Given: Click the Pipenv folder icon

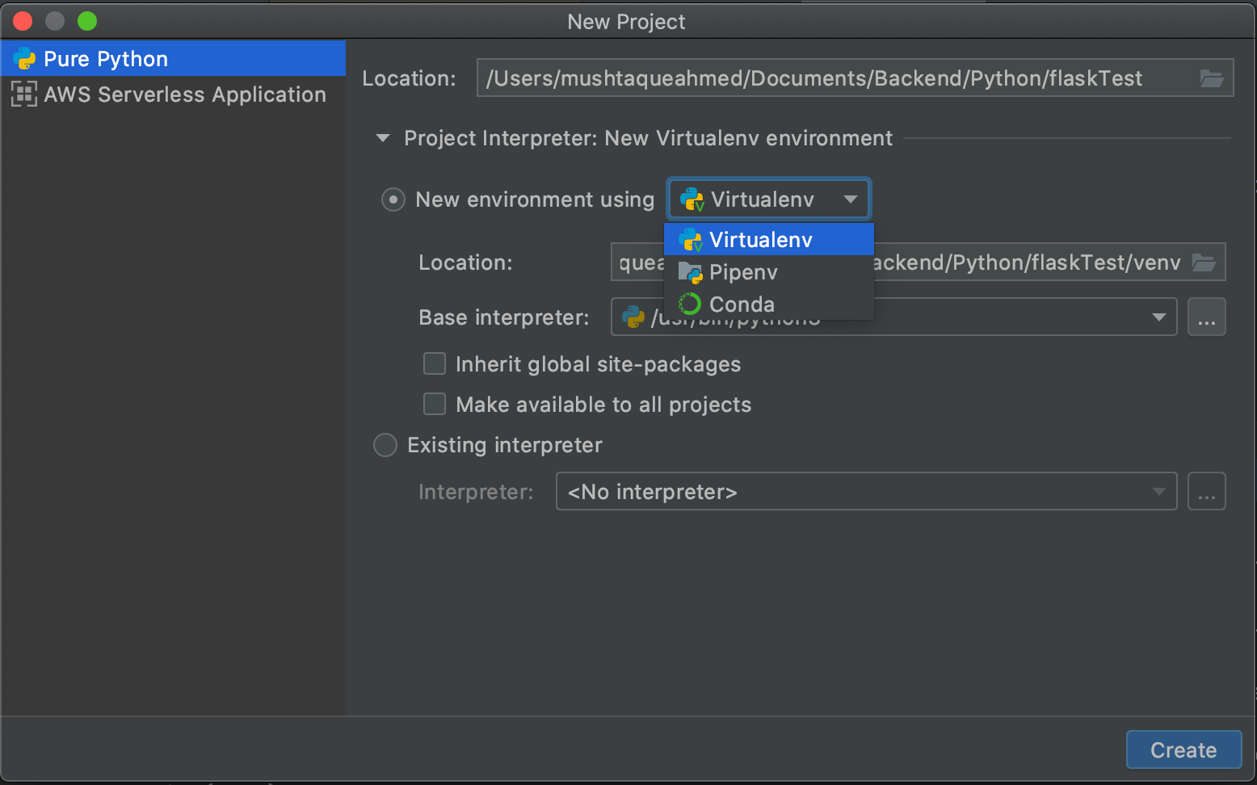Looking at the screenshot, I should [690, 272].
